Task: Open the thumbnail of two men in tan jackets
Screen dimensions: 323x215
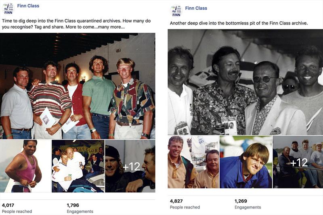Action: pyautogui.click(x=193, y=162)
